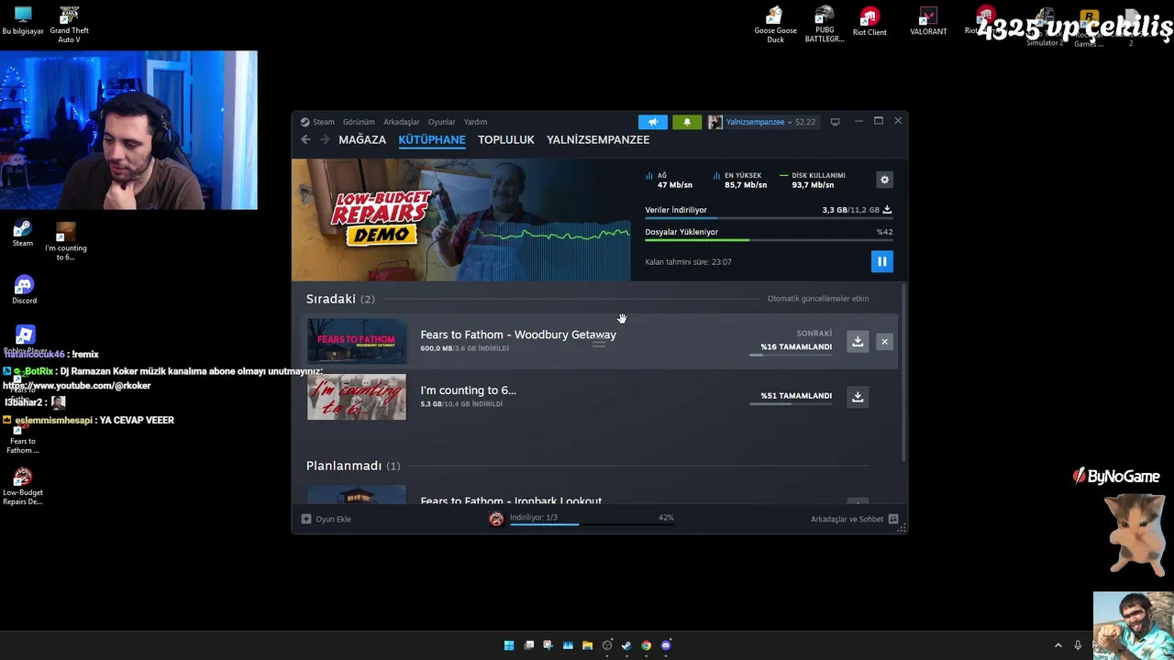Viewport: 1174px width, 660px height.
Task: Open the Steam menu
Action: click(317, 122)
